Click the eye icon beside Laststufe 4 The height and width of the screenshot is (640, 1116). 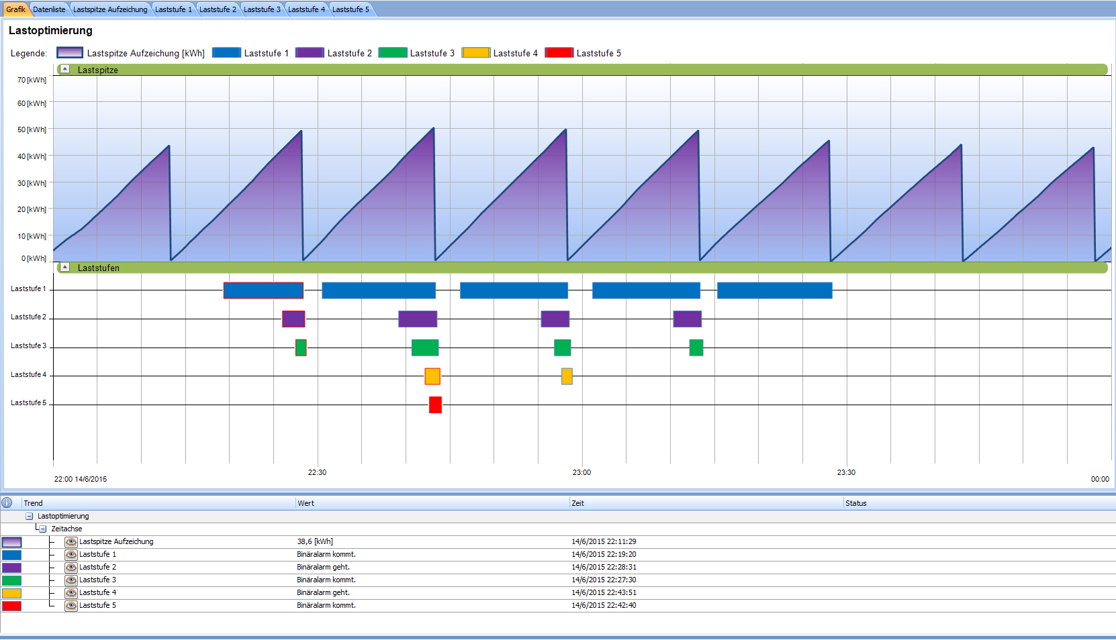[x=71, y=593]
